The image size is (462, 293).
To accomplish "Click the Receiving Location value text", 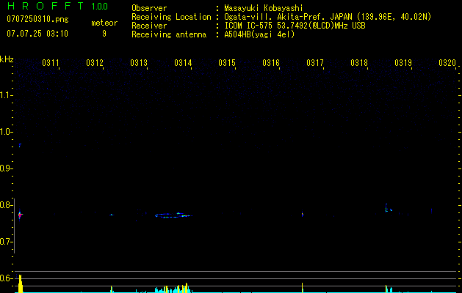I will 328,17.
